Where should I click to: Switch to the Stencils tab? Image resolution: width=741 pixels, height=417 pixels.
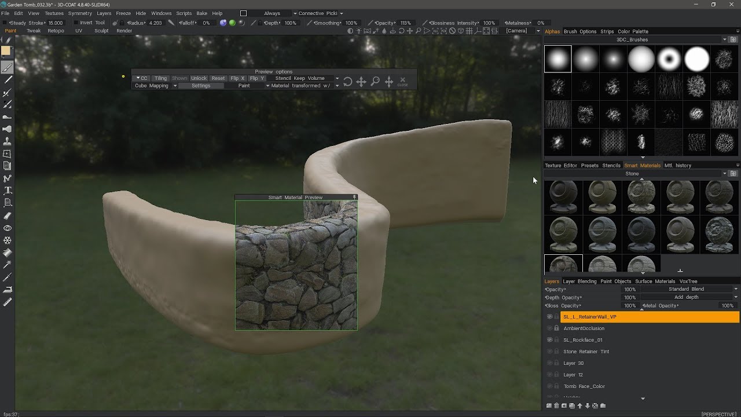[611, 166]
